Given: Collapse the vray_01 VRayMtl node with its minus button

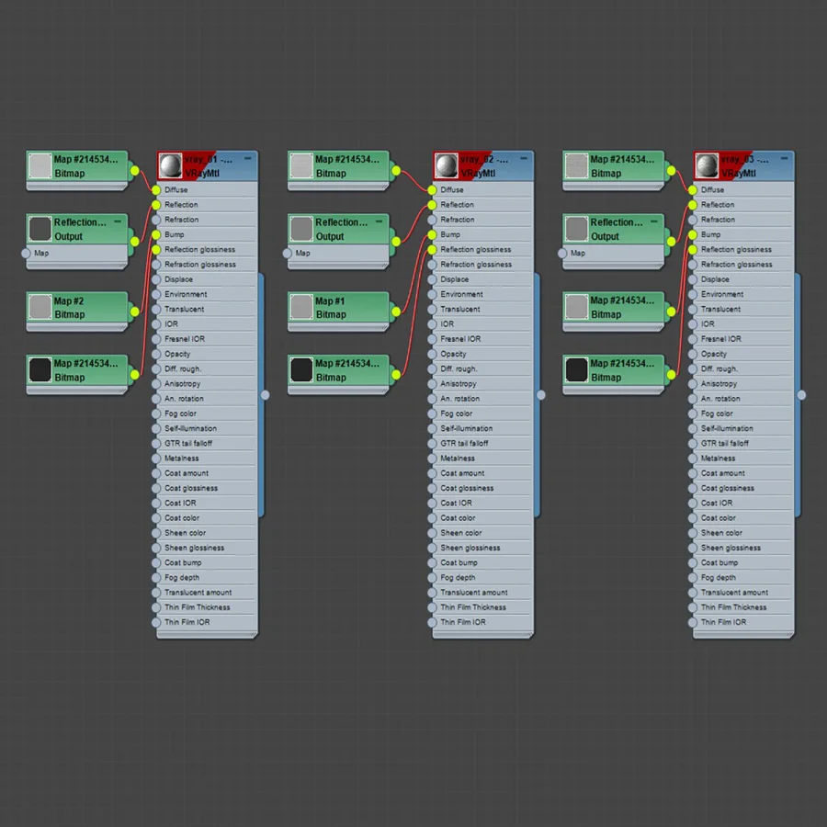Looking at the screenshot, I should click(x=248, y=158).
